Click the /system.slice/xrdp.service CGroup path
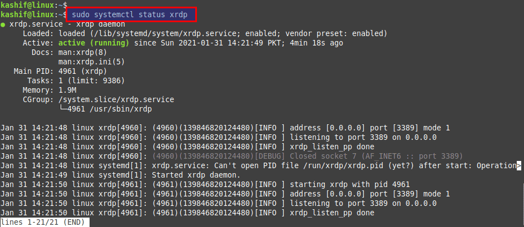The height and width of the screenshot is (227, 524). 116,99
